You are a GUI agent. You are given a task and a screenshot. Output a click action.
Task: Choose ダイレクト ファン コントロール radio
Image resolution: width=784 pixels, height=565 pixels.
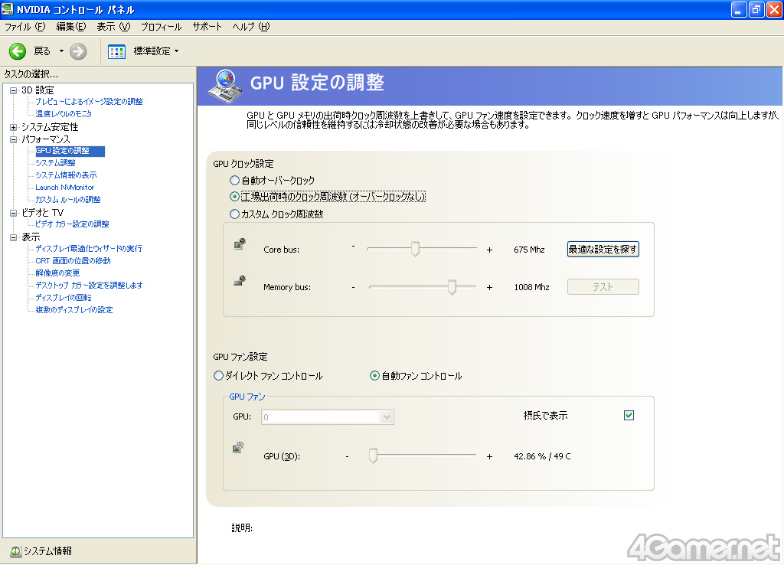218,375
